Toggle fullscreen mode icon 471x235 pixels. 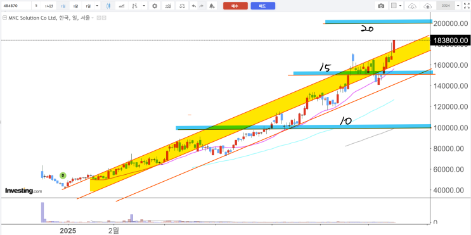pyautogui.click(x=466, y=6)
